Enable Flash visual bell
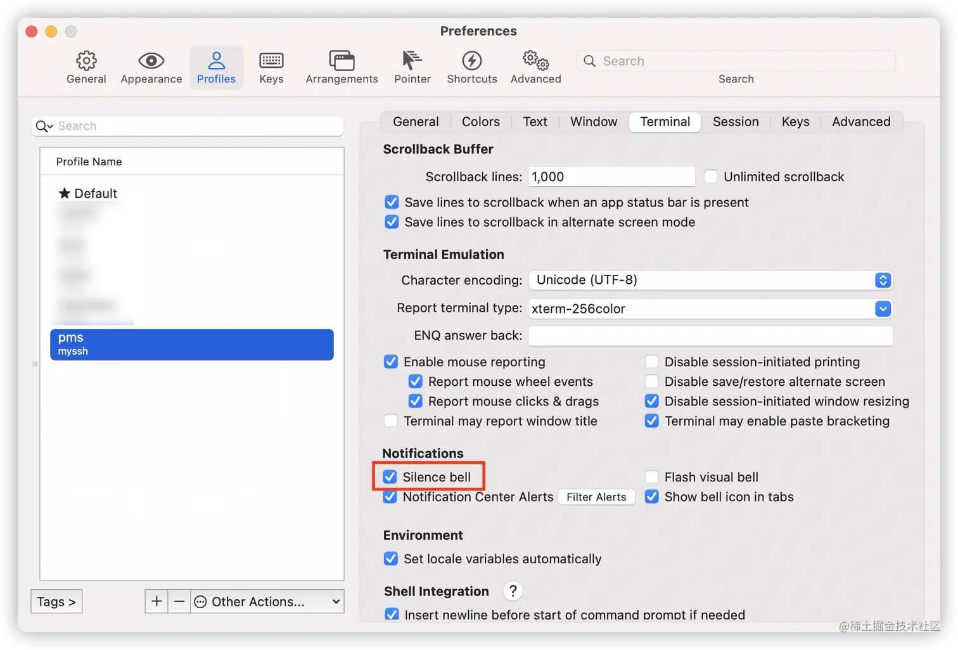958x650 pixels. (x=651, y=477)
